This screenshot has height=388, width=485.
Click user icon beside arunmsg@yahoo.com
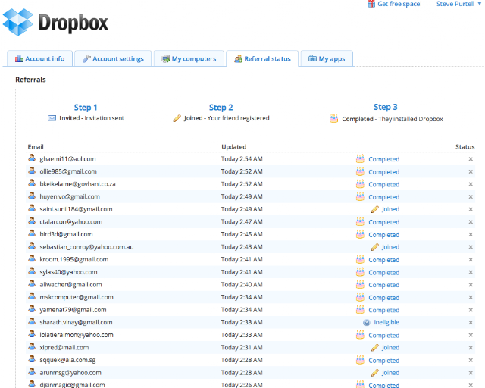[32, 372]
